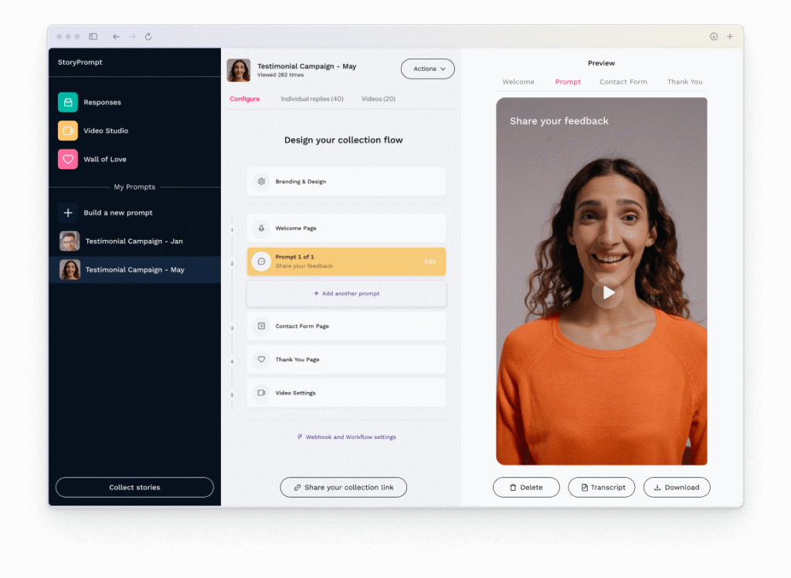The width and height of the screenshot is (791, 578).
Task: Click the Thank You Page heart icon
Action: click(261, 360)
